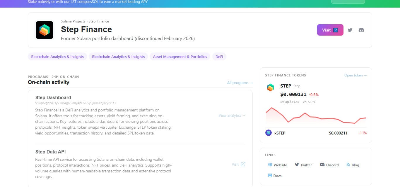
Task: Click View analytics for Step Dashboard
Action: 232,116
